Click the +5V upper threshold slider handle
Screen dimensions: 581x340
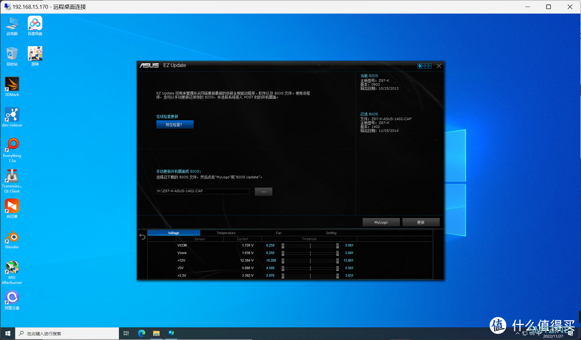tap(337, 268)
